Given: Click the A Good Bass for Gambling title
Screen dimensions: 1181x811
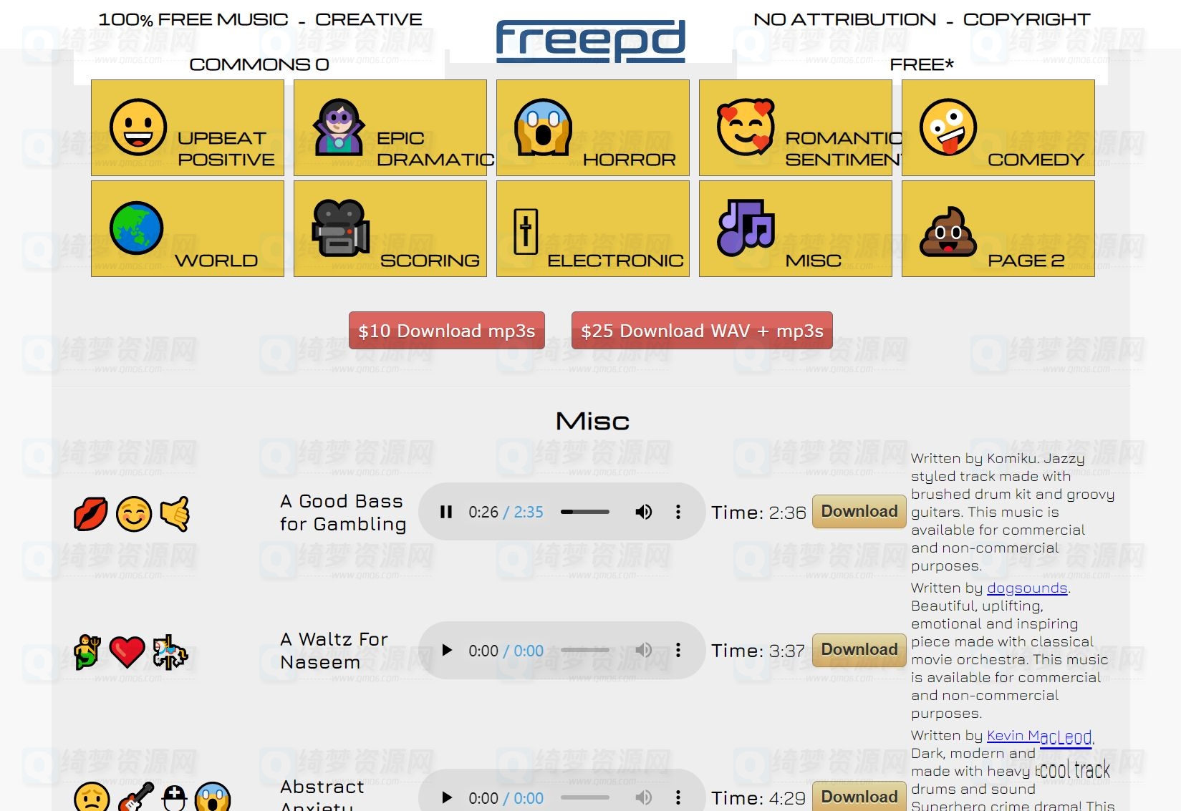Looking at the screenshot, I should tap(343, 513).
